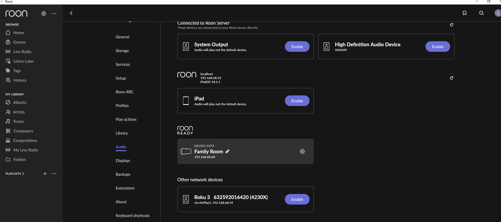Open search with the magnifier icon
This screenshot has height=222, width=501.
pyautogui.click(x=481, y=13)
